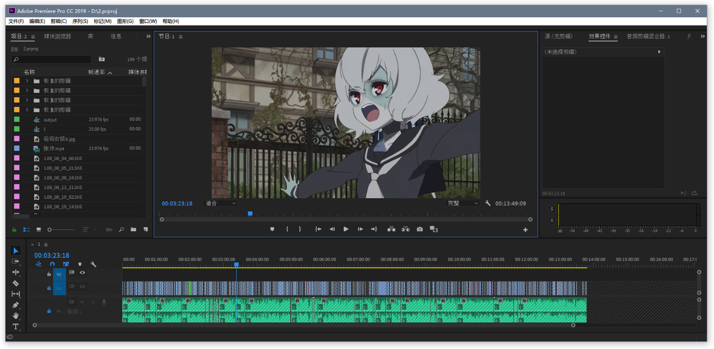714x349 pixels.
Task: Open the 窗口(W) menu
Action: [x=148, y=21]
